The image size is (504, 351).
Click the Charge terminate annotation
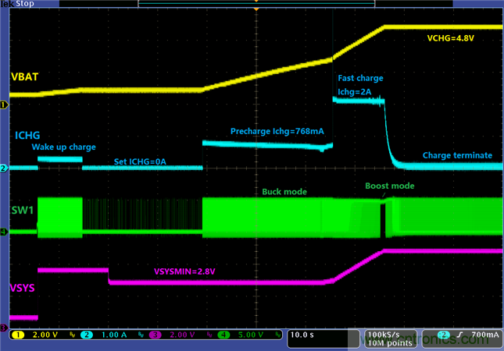click(457, 155)
